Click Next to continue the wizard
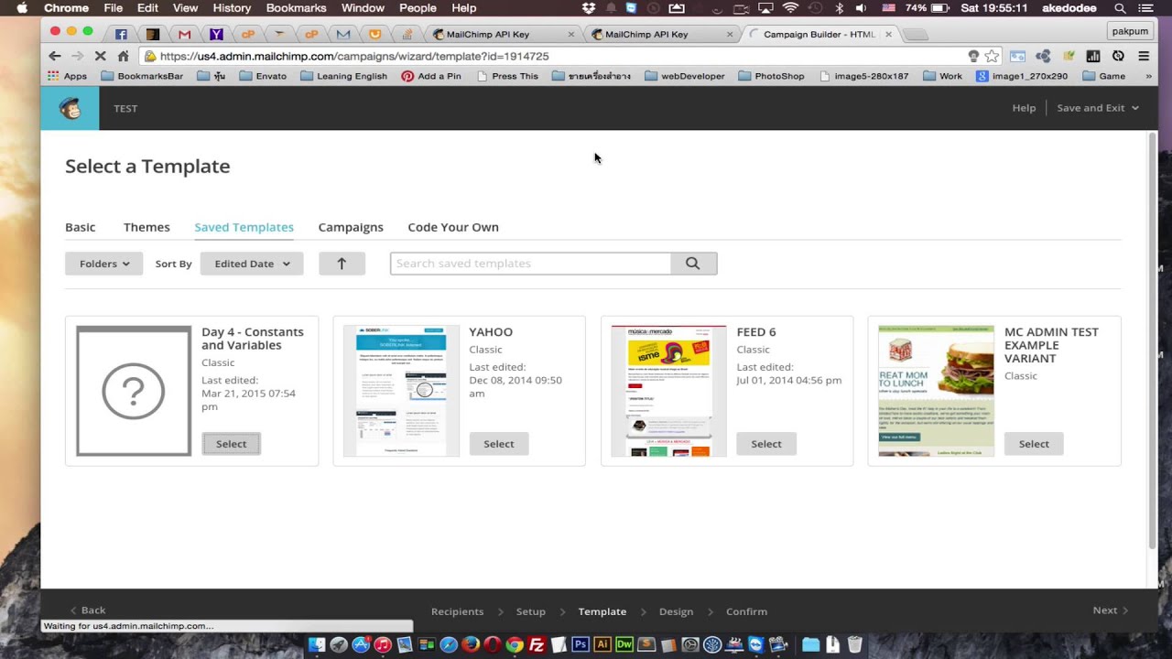 point(1110,610)
